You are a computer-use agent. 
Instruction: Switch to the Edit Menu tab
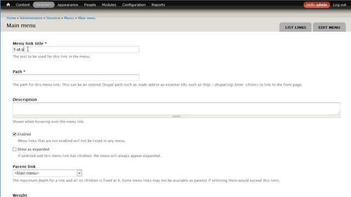pyautogui.click(x=329, y=27)
